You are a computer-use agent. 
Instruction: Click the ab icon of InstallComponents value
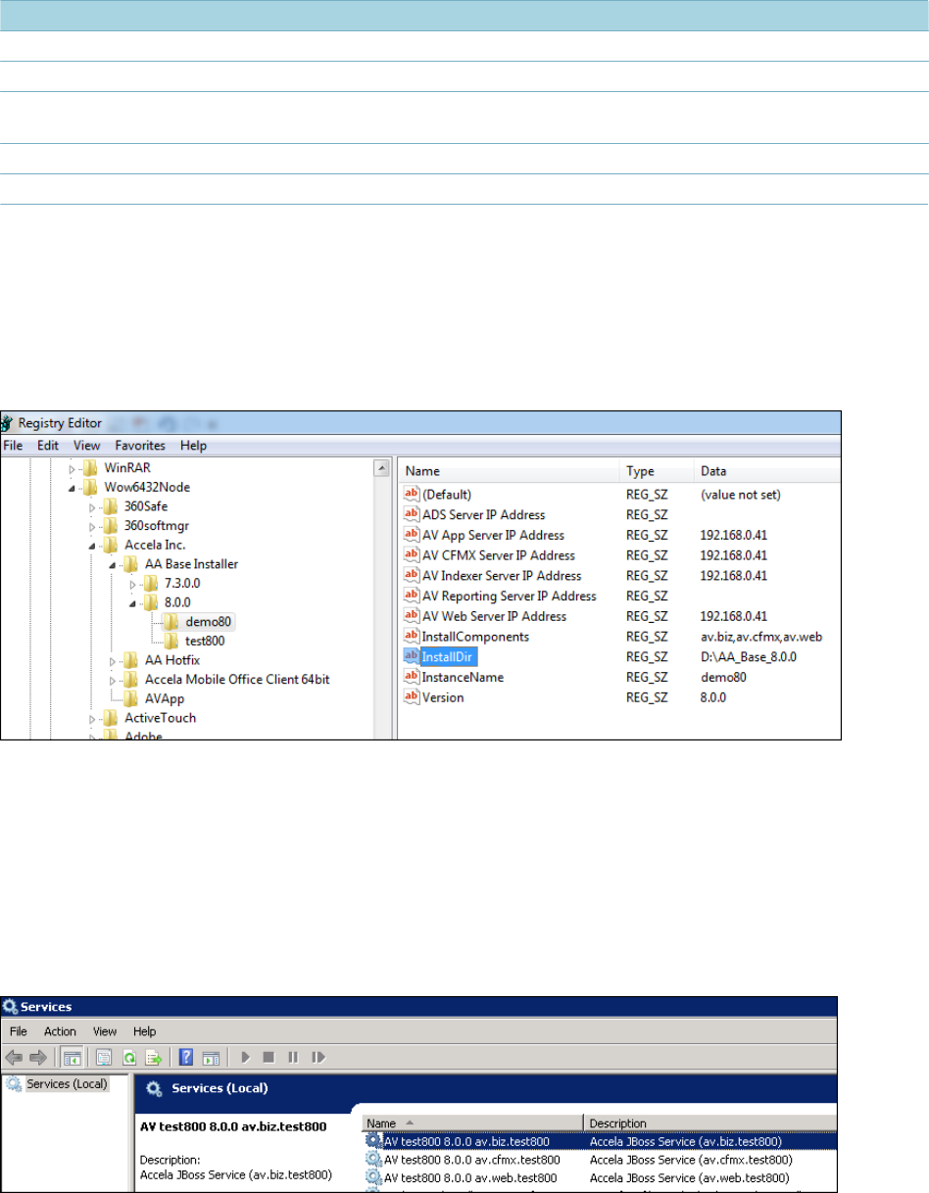tap(411, 637)
